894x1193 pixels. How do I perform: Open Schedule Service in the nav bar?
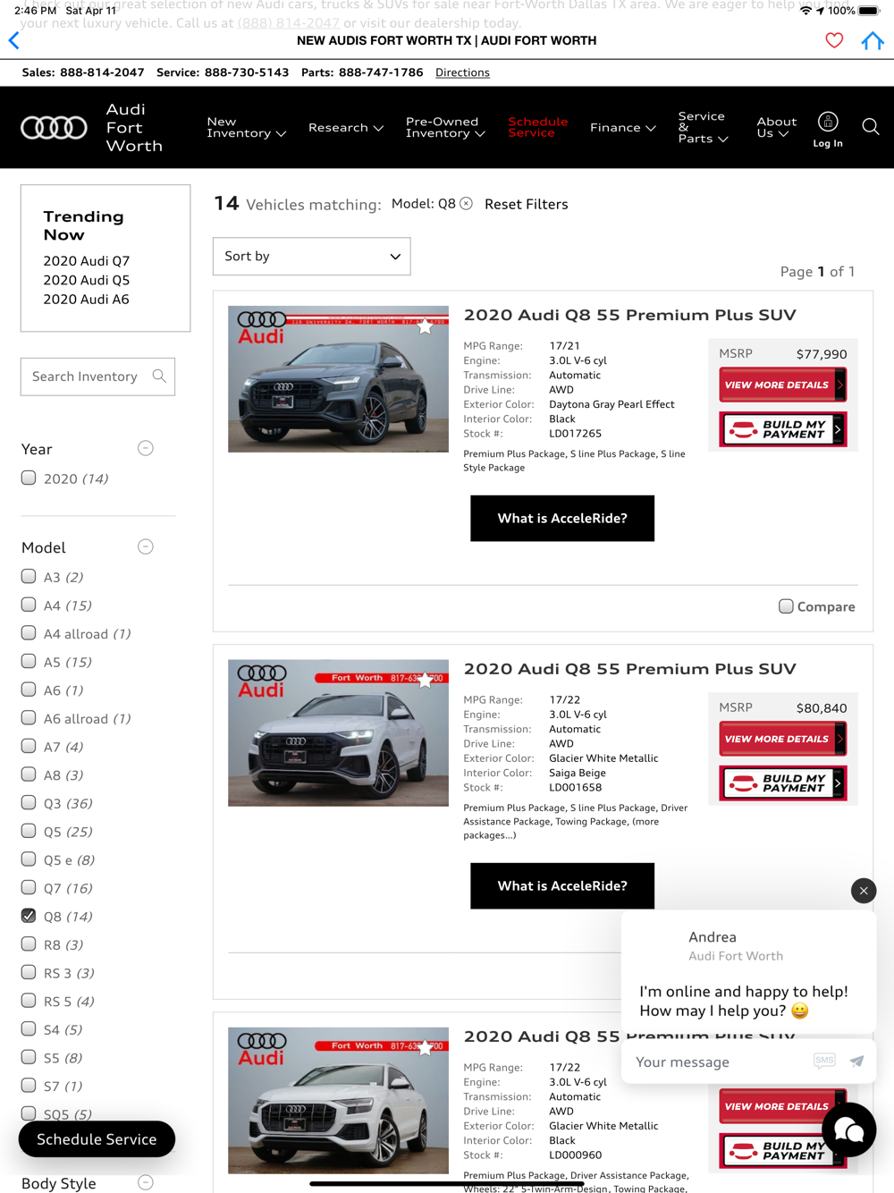click(x=538, y=128)
